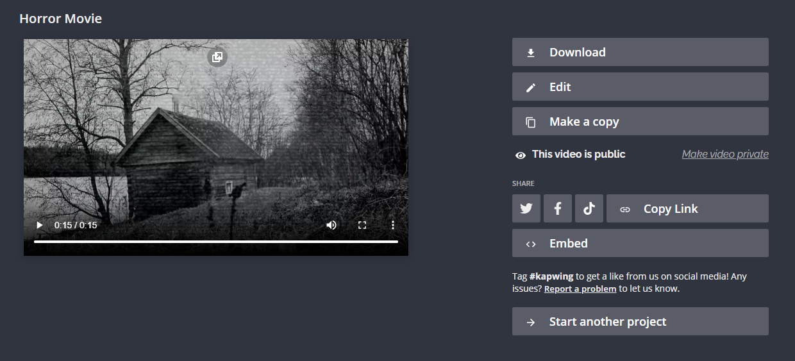Click the Twitter share icon

tap(526, 208)
